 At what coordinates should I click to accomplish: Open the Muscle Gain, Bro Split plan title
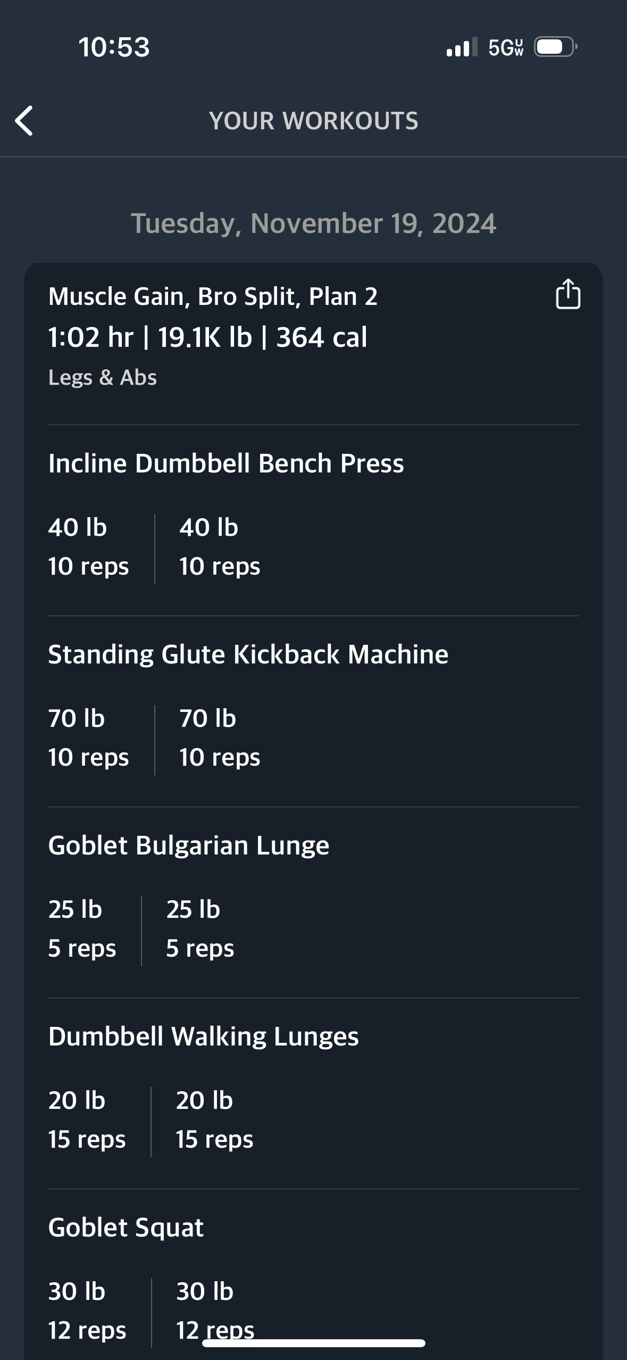(x=213, y=297)
